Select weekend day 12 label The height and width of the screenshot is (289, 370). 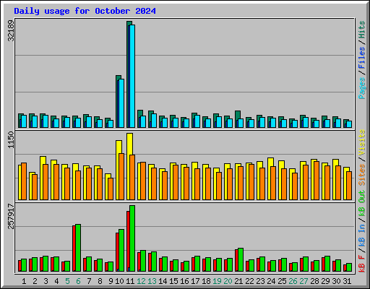pos(141,281)
